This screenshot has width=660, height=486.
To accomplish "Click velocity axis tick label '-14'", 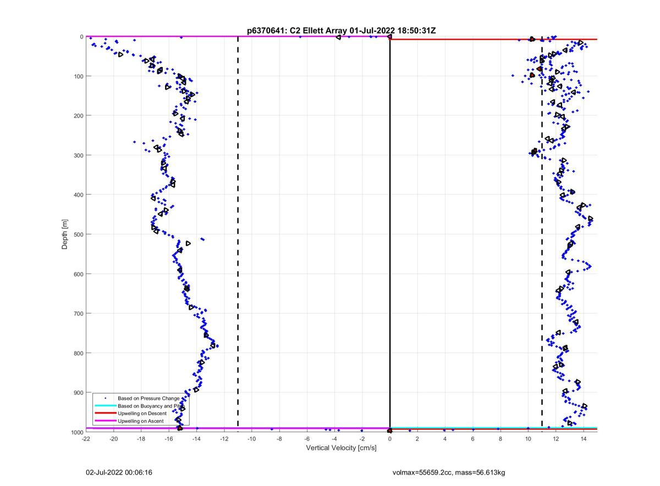I will pyautogui.click(x=196, y=439).
